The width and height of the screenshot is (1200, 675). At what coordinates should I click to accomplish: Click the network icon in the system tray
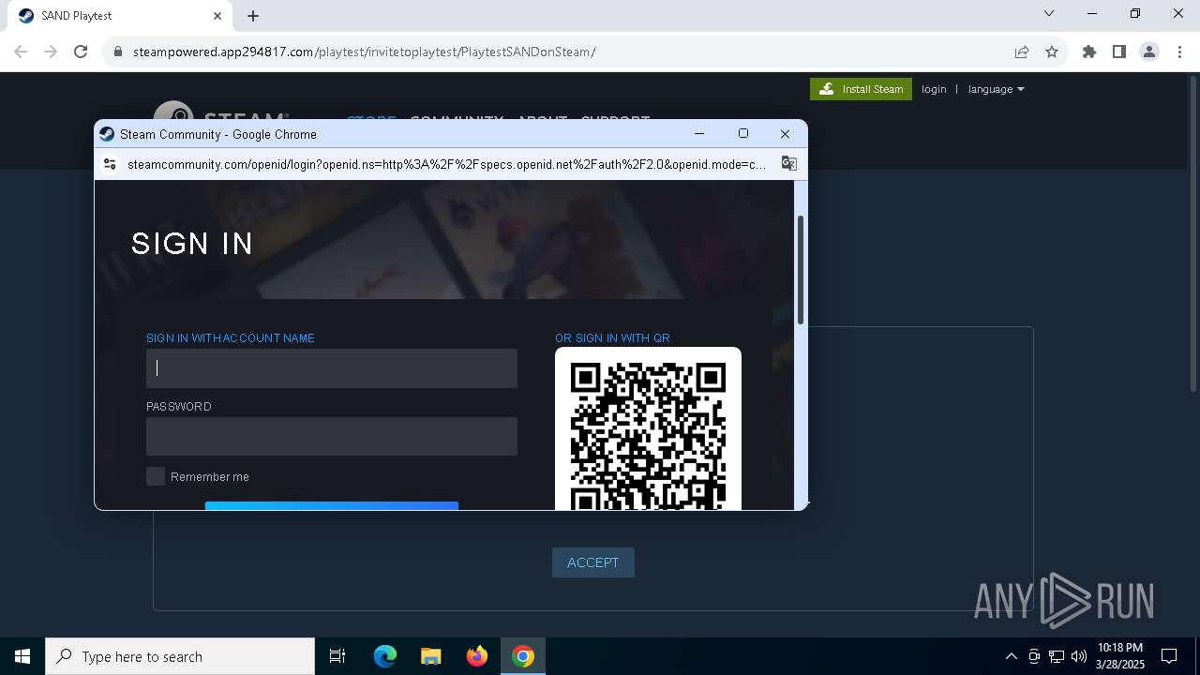(1057, 656)
